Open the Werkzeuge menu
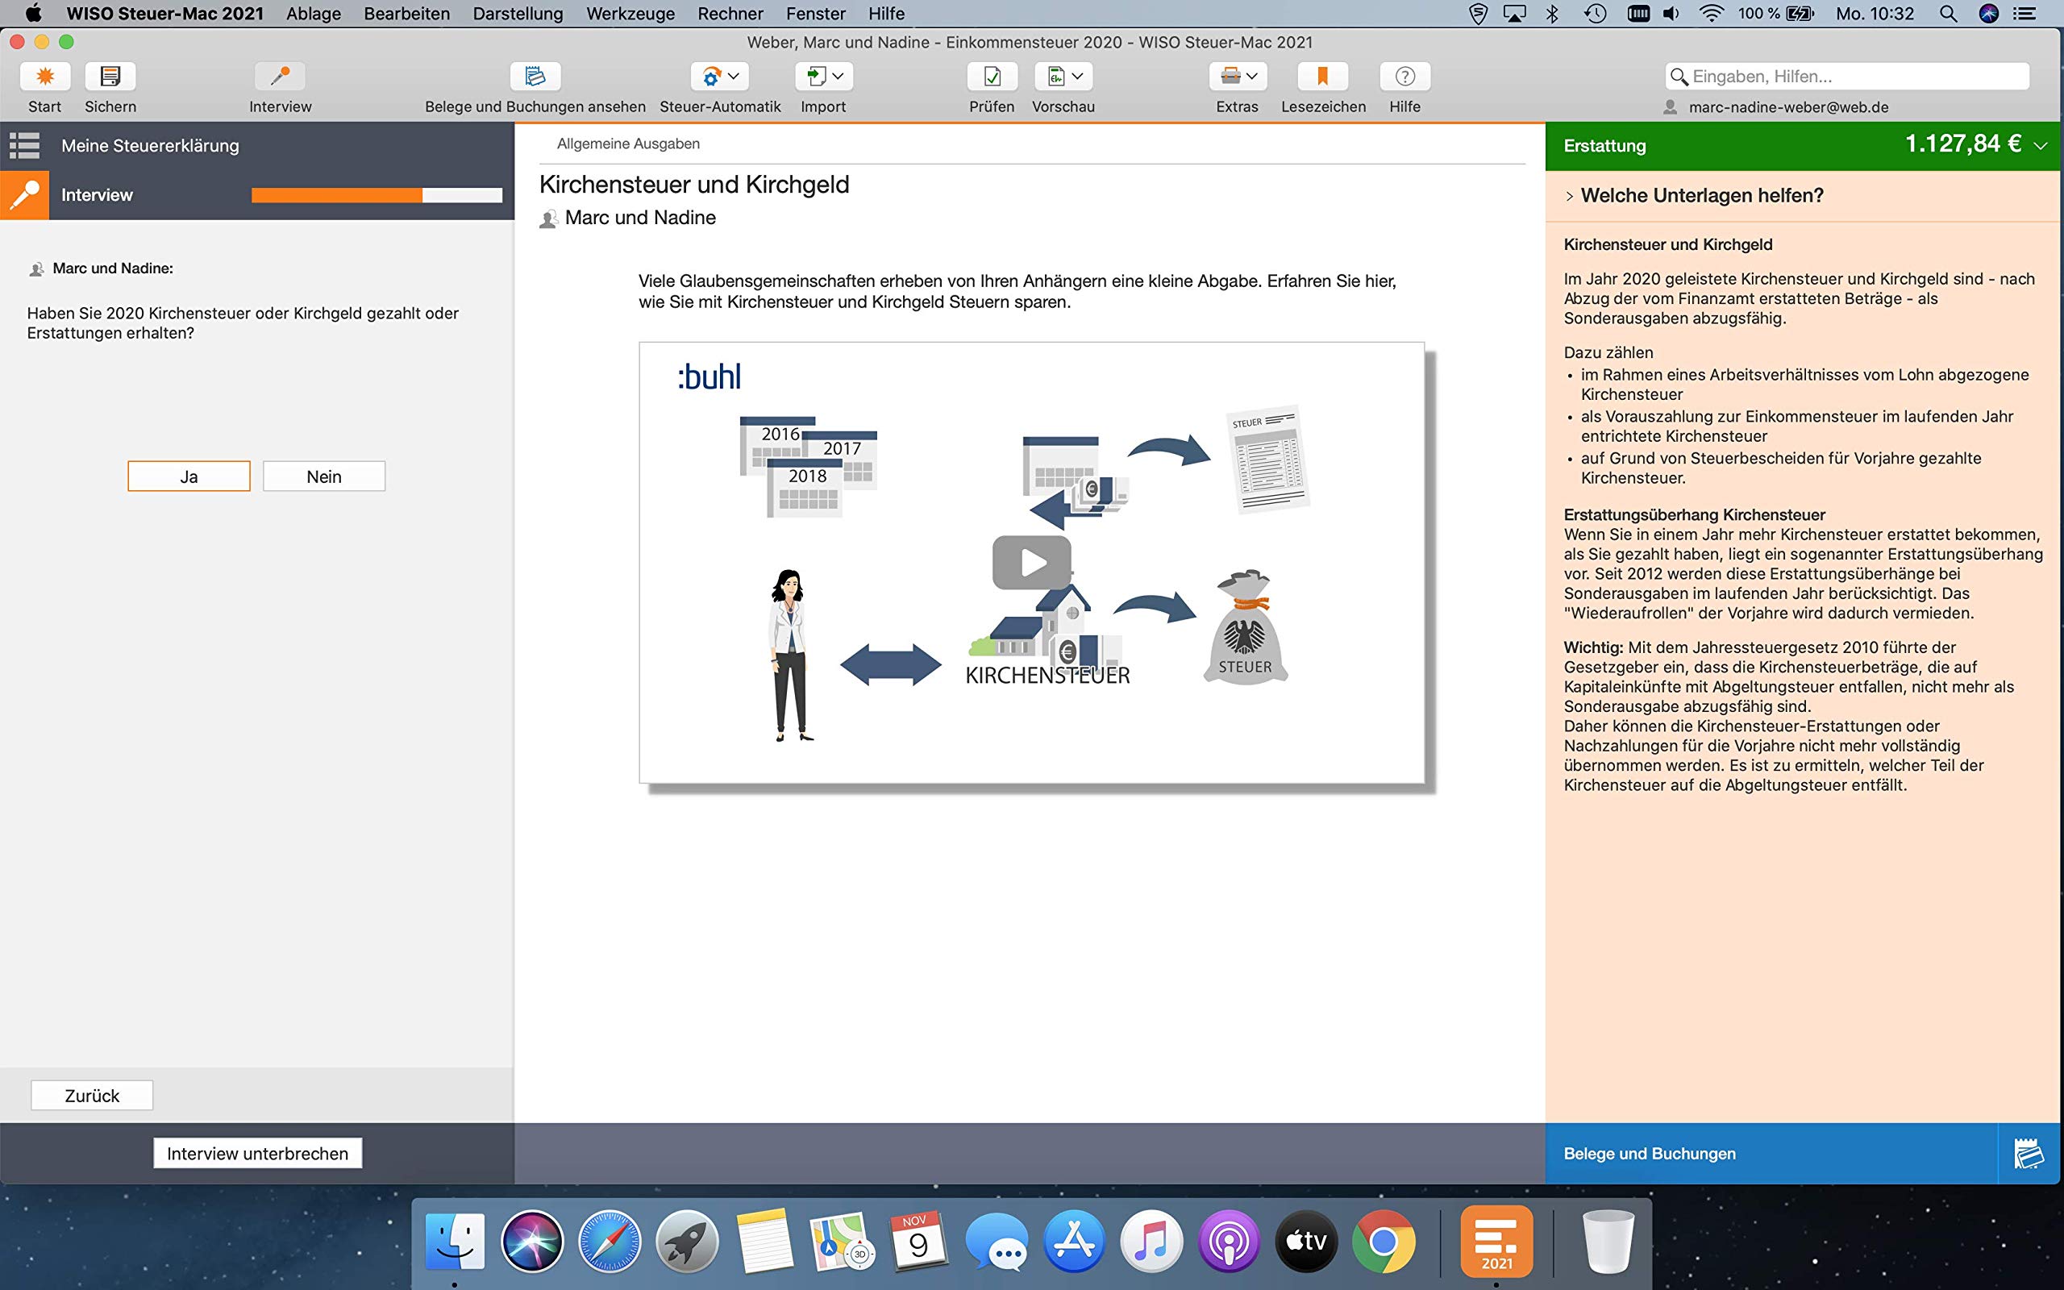This screenshot has width=2064, height=1290. click(x=630, y=14)
